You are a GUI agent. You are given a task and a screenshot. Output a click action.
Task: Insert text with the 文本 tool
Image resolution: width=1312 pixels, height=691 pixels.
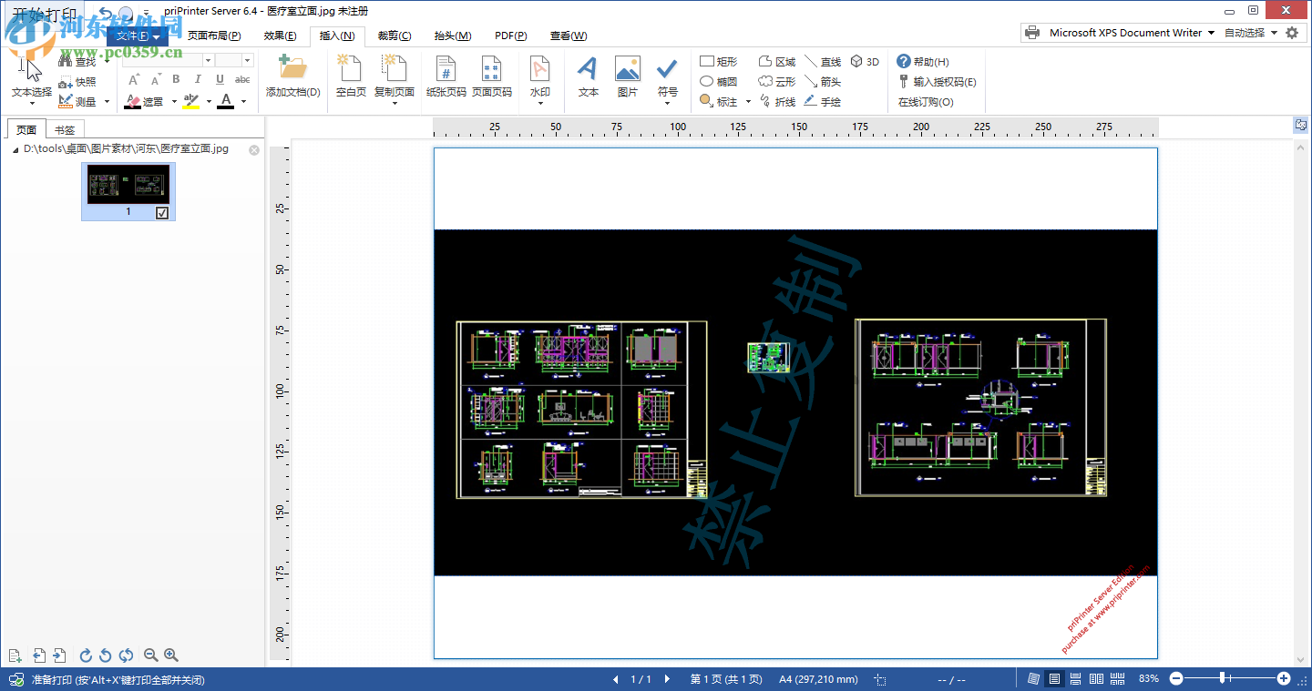coord(587,77)
